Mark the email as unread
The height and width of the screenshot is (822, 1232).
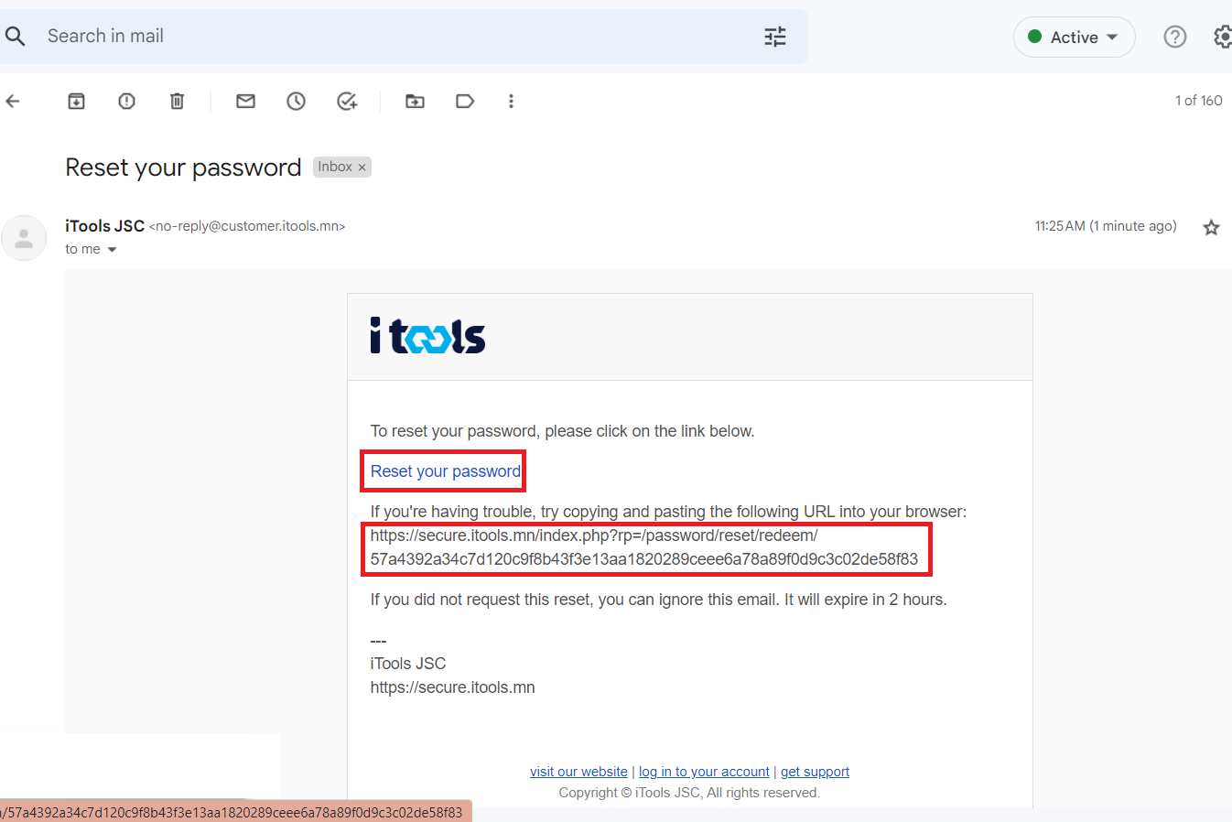[x=245, y=101]
